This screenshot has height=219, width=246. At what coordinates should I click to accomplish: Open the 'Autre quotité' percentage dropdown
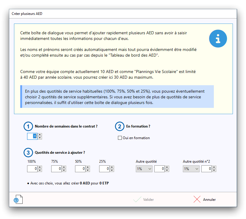(144, 169)
